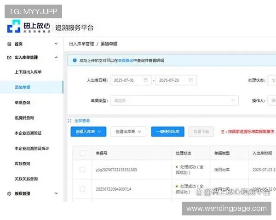276x220 pixels.
Task: Click the fullscreen expand icon beside 全屏查看
Action: pos(69,121)
